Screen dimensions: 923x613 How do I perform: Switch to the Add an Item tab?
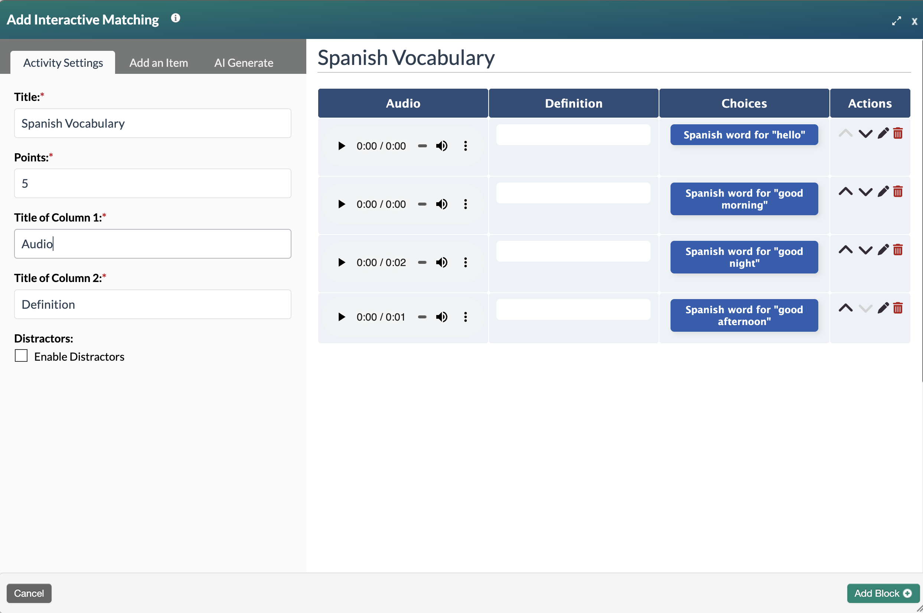(158, 62)
